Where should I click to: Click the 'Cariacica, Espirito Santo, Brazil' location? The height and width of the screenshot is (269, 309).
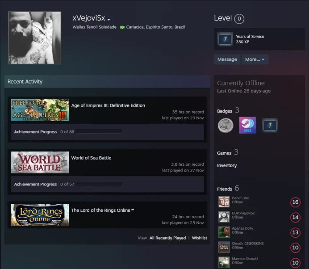tap(155, 27)
